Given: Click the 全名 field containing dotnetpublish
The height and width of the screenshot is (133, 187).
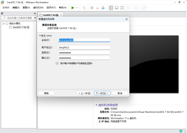Looking at the screenshot, I should pyautogui.click(x=84, y=40).
